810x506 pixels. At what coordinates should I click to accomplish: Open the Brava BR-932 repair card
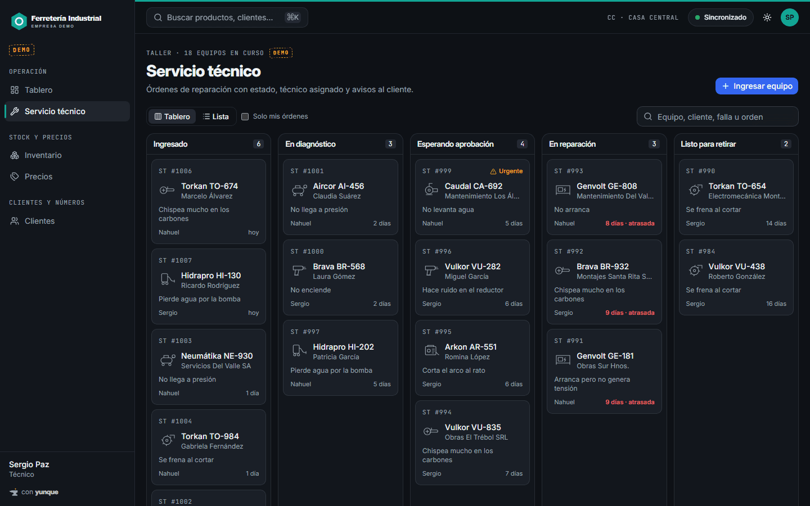(x=604, y=282)
